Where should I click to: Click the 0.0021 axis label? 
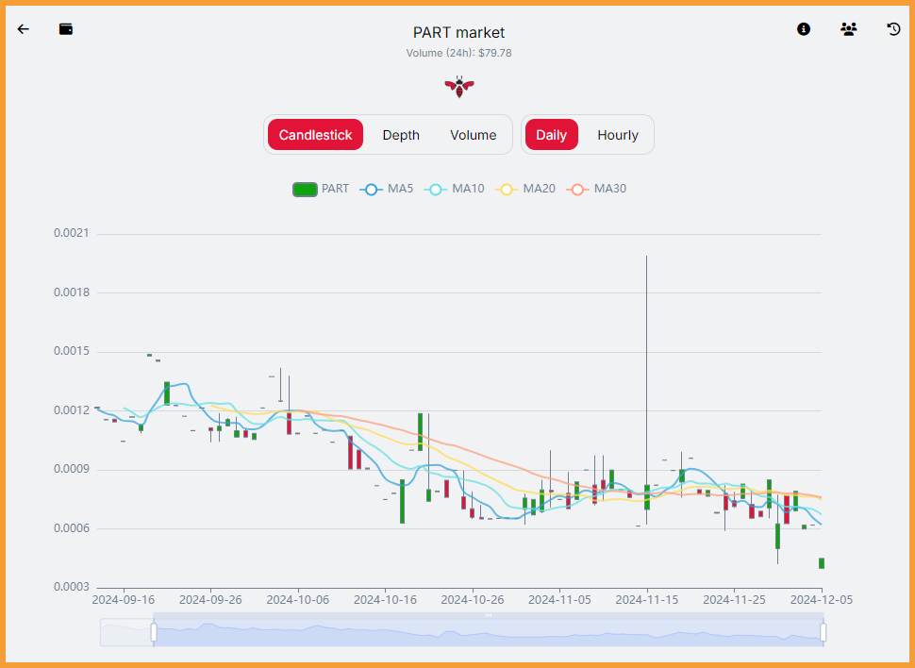point(72,234)
